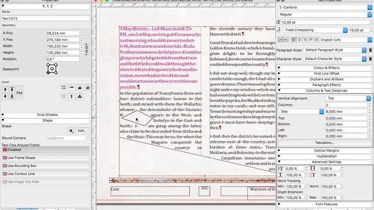Toggle the width-height ratio chain link
Viewport: 374px width, 210px height.
click(x=86, y=49)
